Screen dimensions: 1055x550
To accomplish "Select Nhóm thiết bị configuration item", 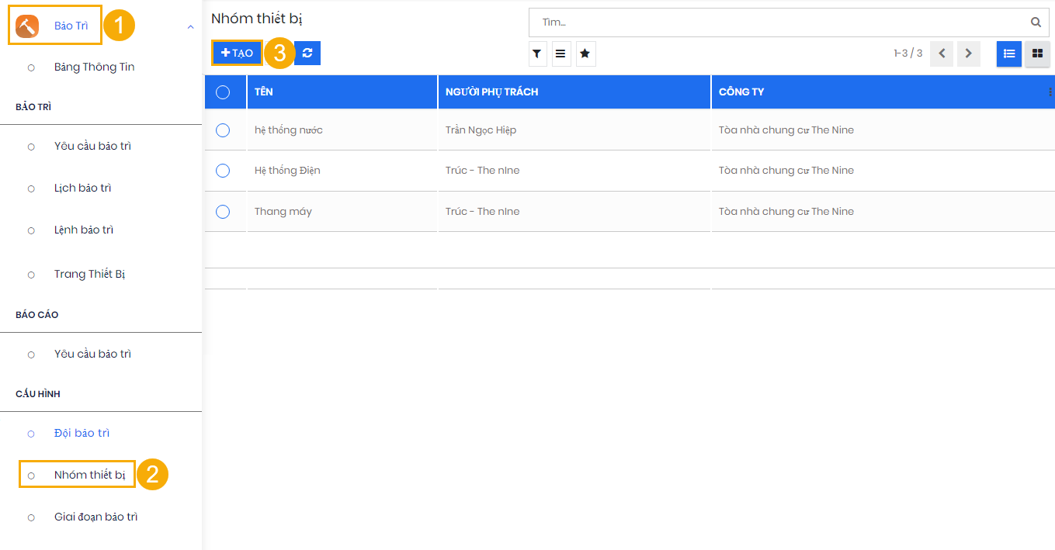I will pyautogui.click(x=89, y=475).
